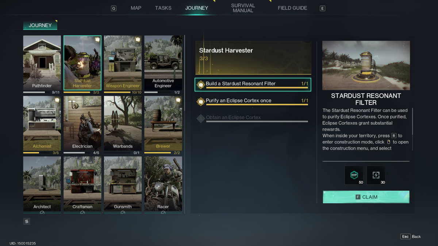The width and height of the screenshot is (438, 246).
Task: Click the description text scrollbar
Action: (413, 121)
